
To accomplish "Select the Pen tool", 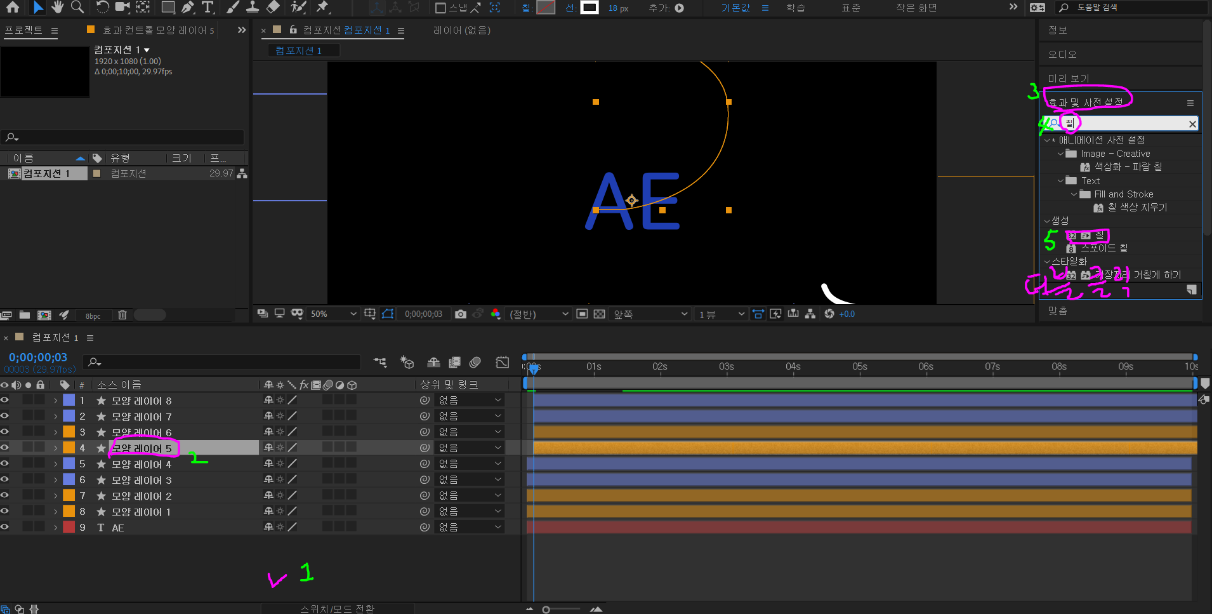I will click(188, 7).
